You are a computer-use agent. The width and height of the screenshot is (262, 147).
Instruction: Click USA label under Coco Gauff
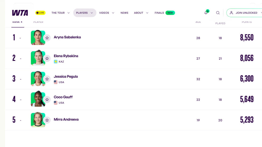tap(61, 103)
